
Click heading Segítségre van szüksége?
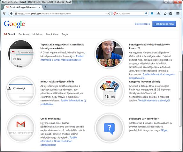point(144,119)
